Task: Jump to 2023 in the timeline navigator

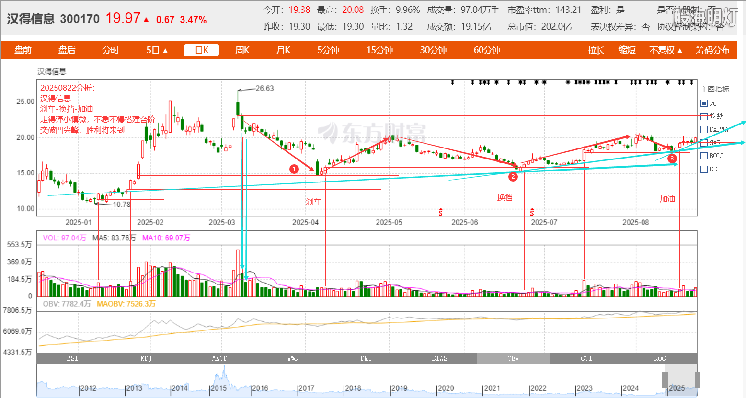Action: tap(584, 388)
